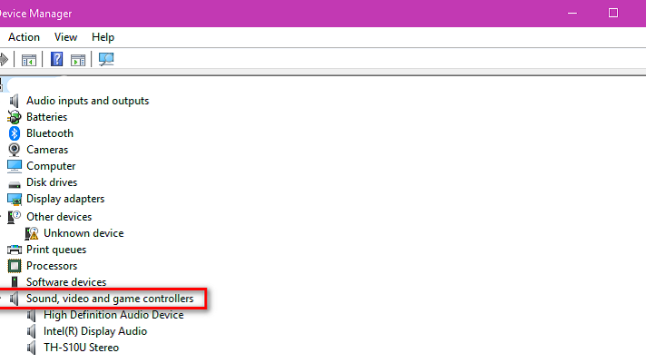Click the blue Help question mark icon

click(56, 59)
